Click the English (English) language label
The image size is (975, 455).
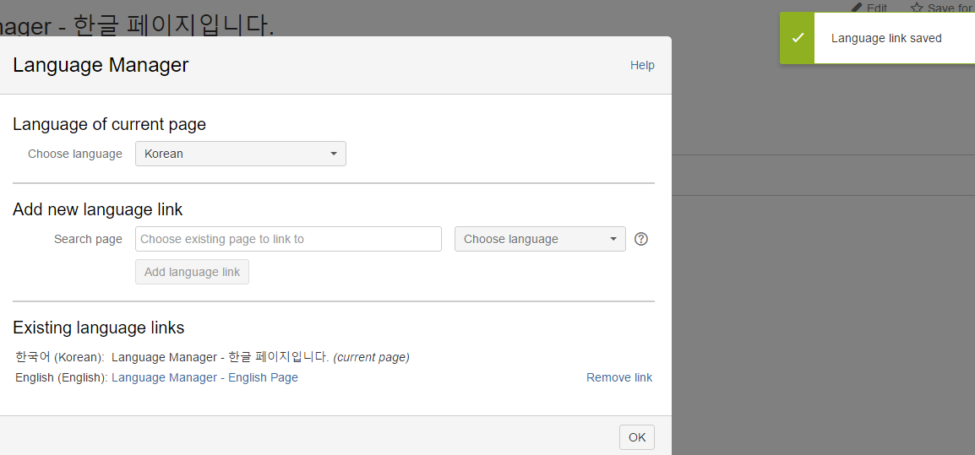[61, 377]
